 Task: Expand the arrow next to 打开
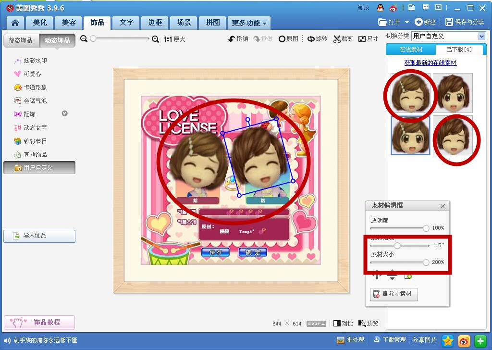click(x=407, y=22)
